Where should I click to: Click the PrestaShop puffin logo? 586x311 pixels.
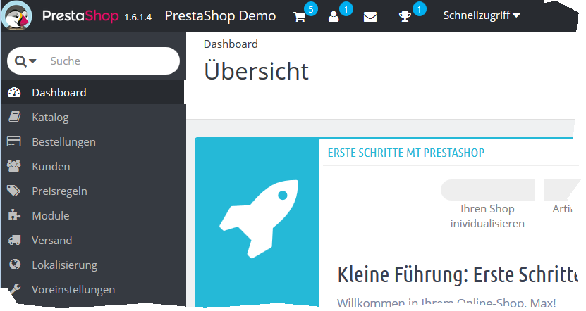(x=17, y=15)
